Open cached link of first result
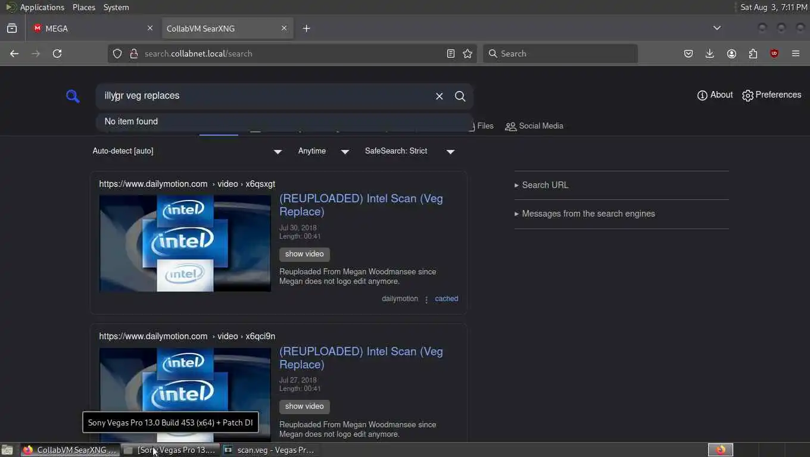 click(446, 299)
